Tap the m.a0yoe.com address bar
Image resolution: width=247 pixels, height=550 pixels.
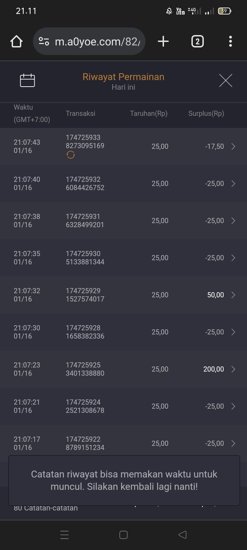pyautogui.click(x=97, y=42)
